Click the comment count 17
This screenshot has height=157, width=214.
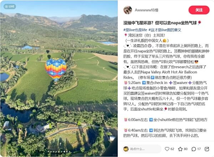[x=199, y=149]
